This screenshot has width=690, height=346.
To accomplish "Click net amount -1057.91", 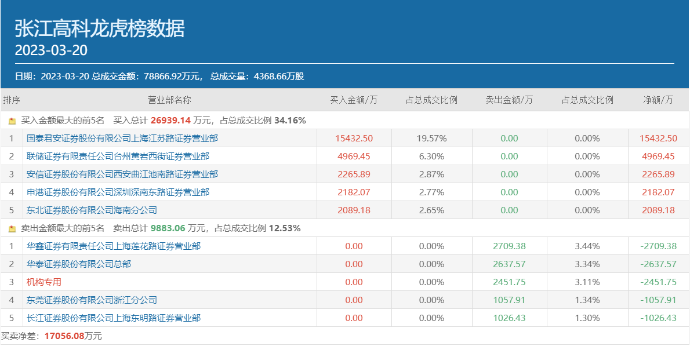I will tap(658, 300).
